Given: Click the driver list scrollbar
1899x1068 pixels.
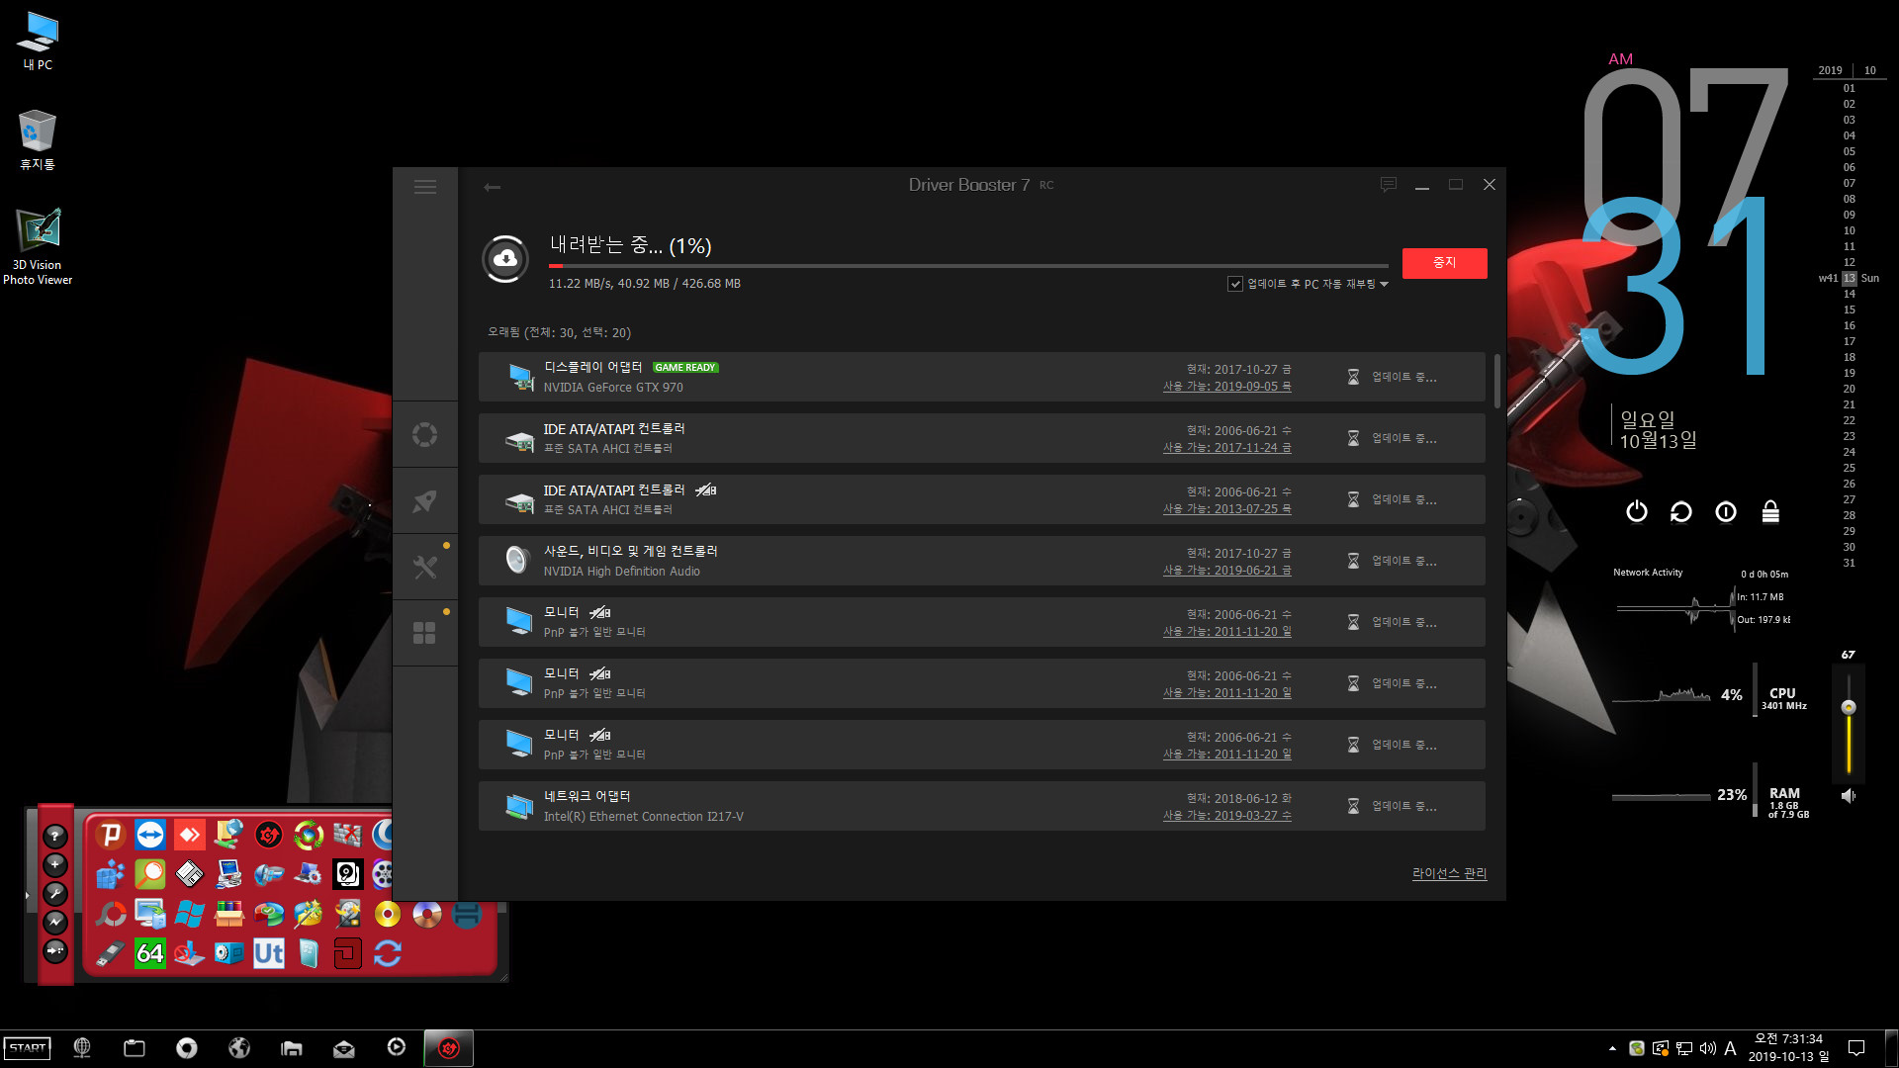Looking at the screenshot, I should tap(1496, 381).
